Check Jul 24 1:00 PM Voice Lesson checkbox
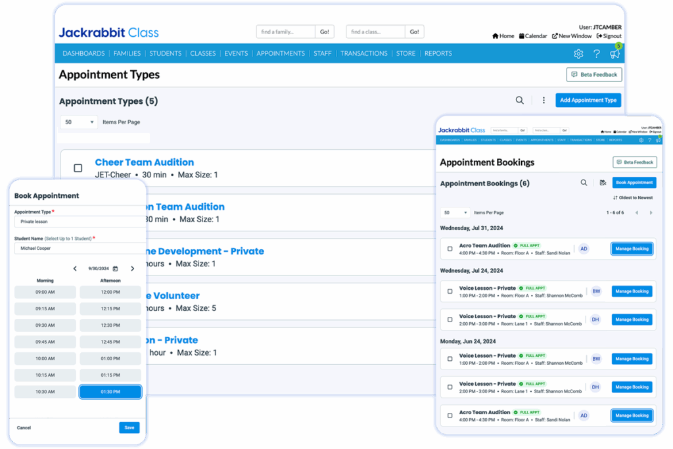 tap(450, 291)
